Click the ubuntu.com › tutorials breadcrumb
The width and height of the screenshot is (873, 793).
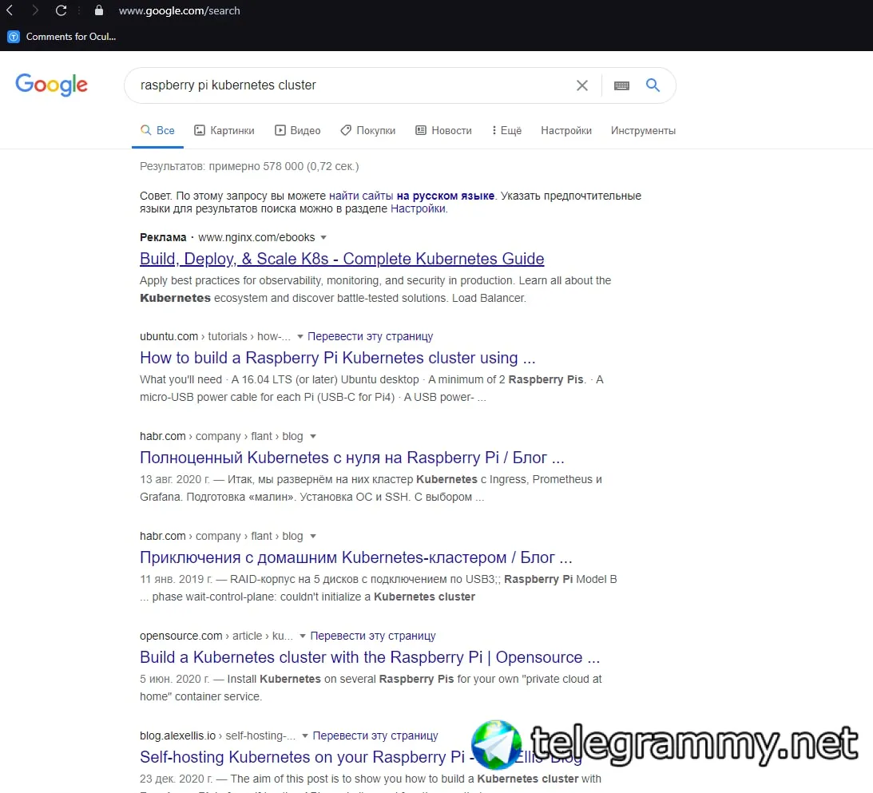tap(215, 337)
